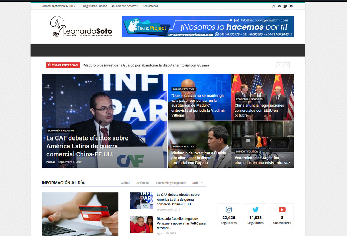Click INFORMACIÓN AL DÍA section heading
The width and height of the screenshot is (347, 236).
coord(63,183)
